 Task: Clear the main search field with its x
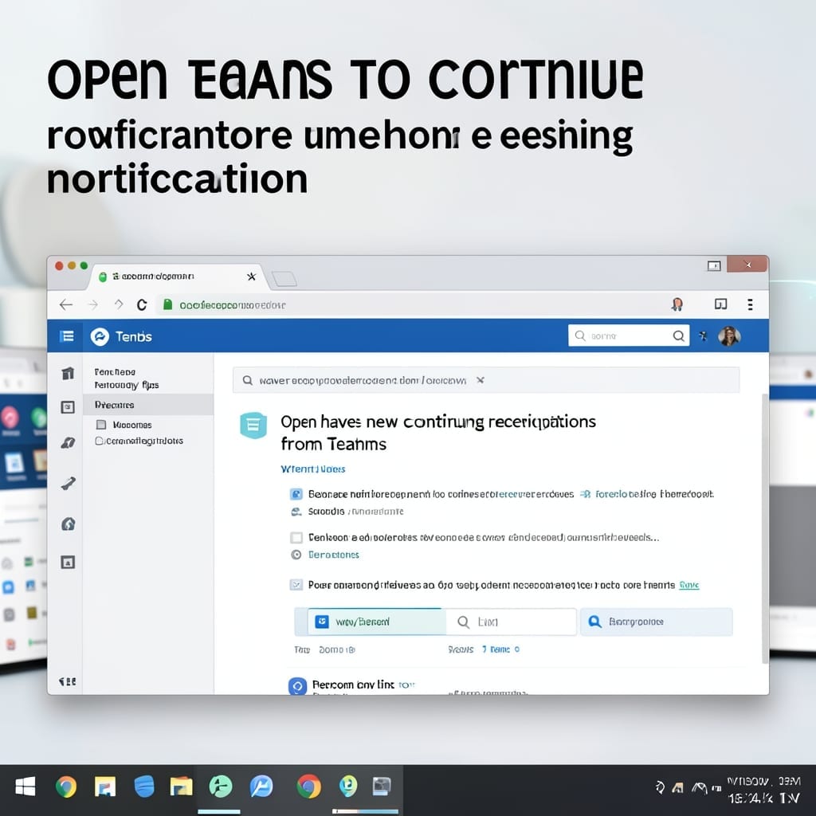481,380
